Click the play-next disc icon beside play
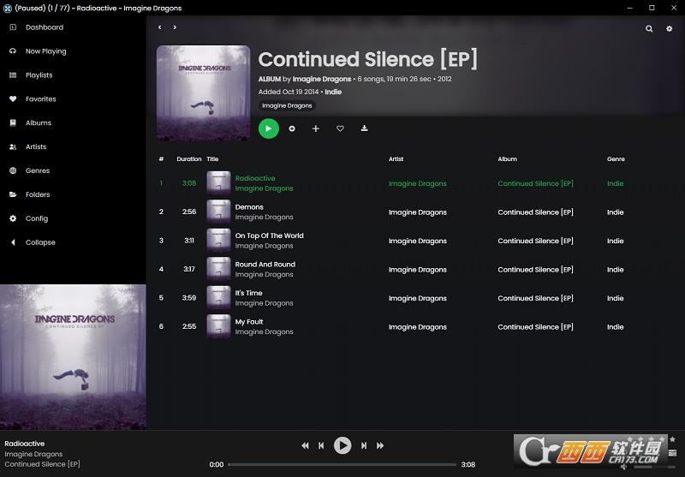 click(292, 128)
